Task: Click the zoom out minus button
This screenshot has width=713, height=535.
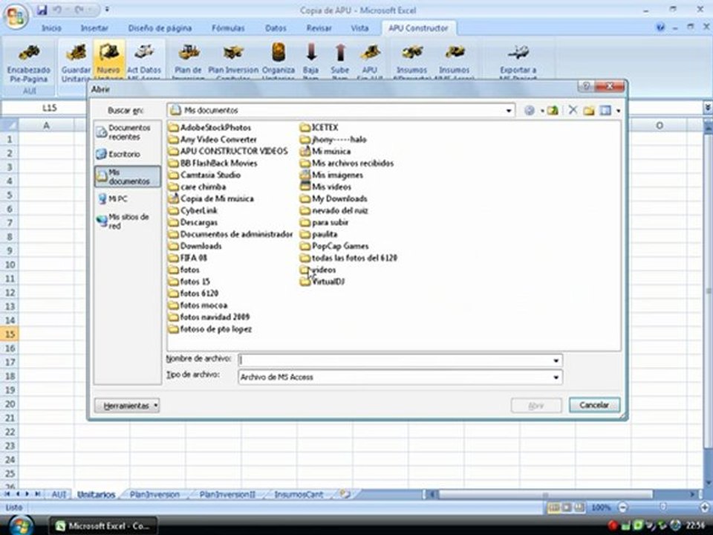Action: tap(623, 507)
